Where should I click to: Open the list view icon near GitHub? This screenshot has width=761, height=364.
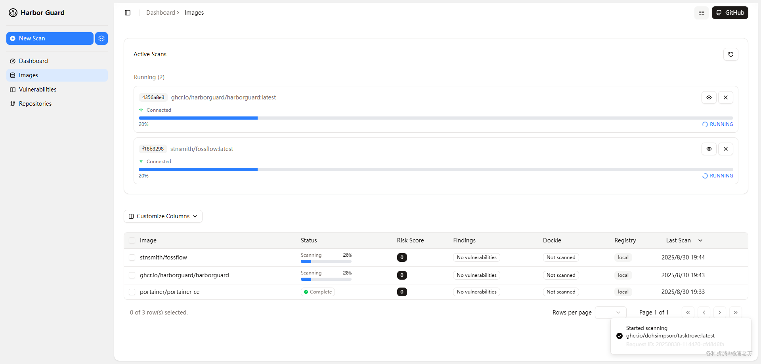702,13
